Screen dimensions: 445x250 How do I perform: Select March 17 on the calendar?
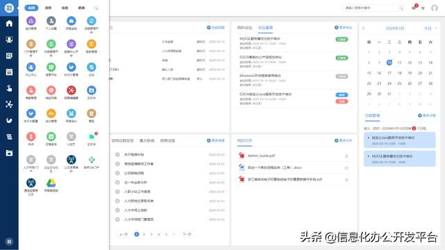389,73
